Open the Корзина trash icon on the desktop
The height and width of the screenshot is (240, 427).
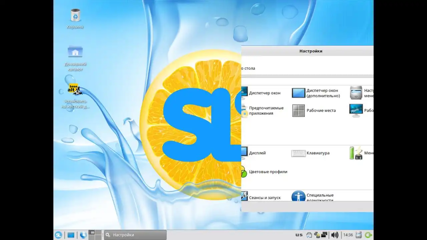click(x=75, y=19)
